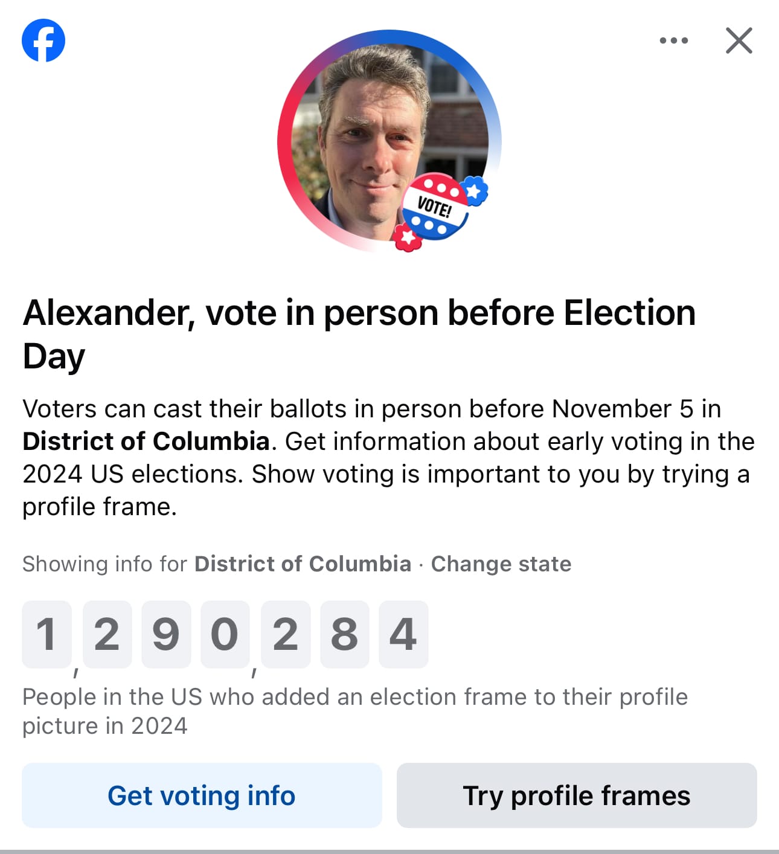The height and width of the screenshot is (854, 779).
Task: Click the counter tile showing digit 4
Action: pyautogui.click(x=403, y=634)
